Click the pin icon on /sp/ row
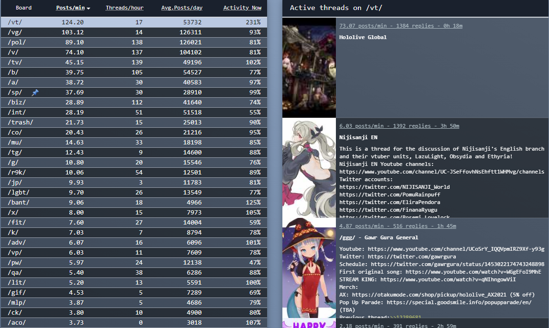The width and height of the screenshot is (549, 328). tap(35, 92)
